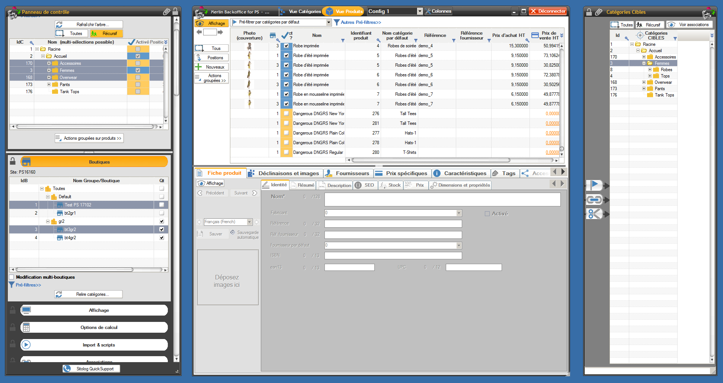Viewport: 723px width, 383px height.
Task: Click the search icon in Identifiant produit column
Action: click(x=378, y=40)
